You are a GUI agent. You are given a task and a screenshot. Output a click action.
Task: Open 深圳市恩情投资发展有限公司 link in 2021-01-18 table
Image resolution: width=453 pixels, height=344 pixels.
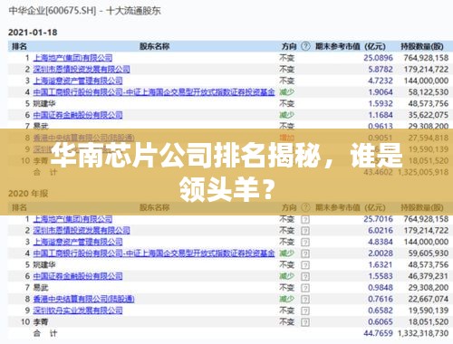82,69
